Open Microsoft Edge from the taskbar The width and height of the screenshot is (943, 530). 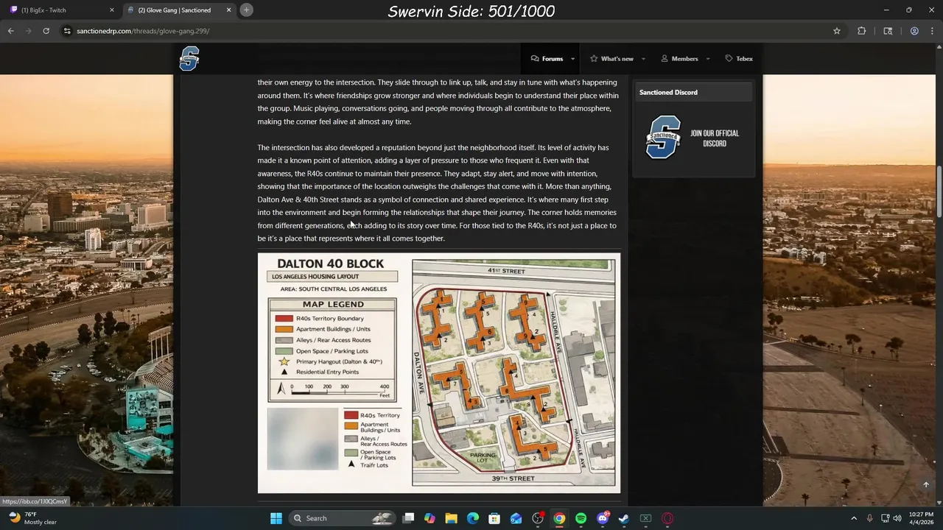tap(473, 518)
